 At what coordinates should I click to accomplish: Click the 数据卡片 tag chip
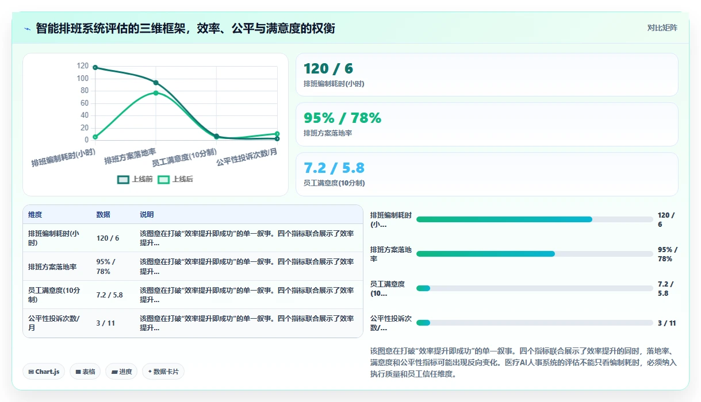pyautogui.click(x=163, y=372)
